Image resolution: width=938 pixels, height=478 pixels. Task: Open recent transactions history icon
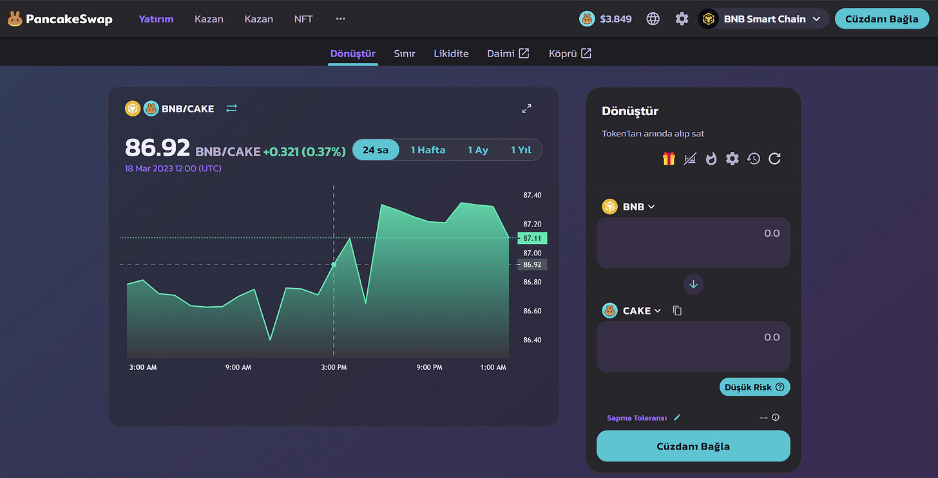753,158
